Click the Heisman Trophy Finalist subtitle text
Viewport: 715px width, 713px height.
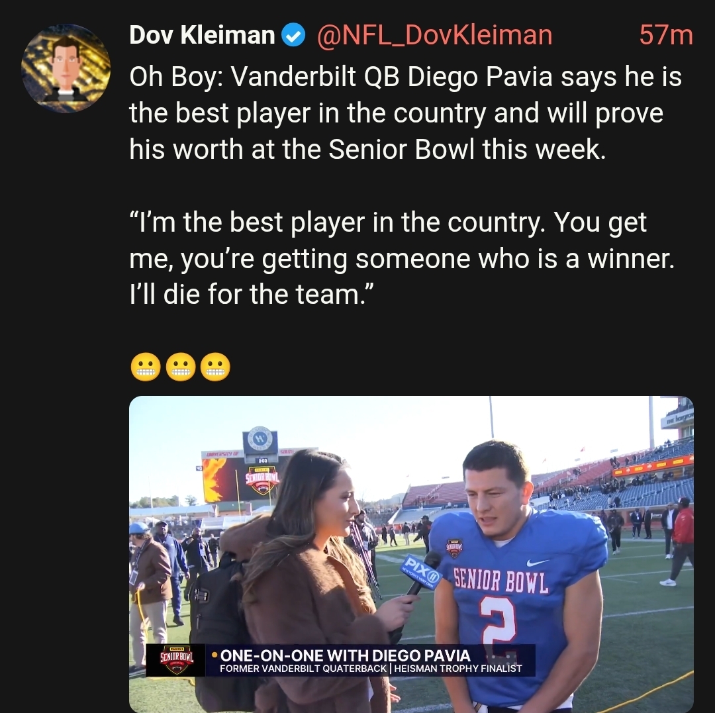click(458, 669)
